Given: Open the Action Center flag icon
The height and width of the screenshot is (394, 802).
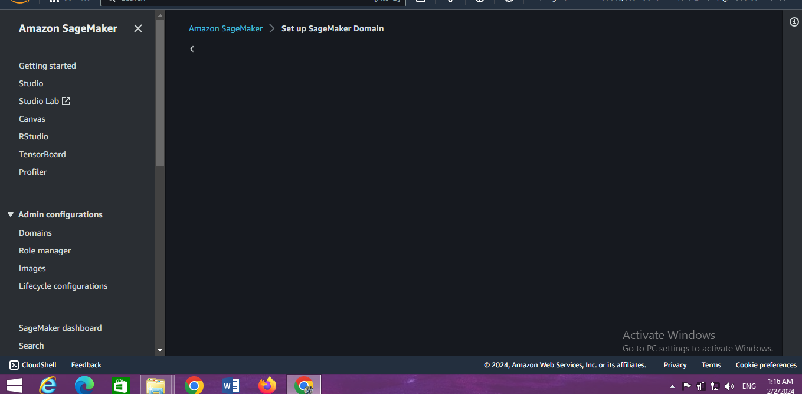Looking at the screenshot, I should point(686,386).
